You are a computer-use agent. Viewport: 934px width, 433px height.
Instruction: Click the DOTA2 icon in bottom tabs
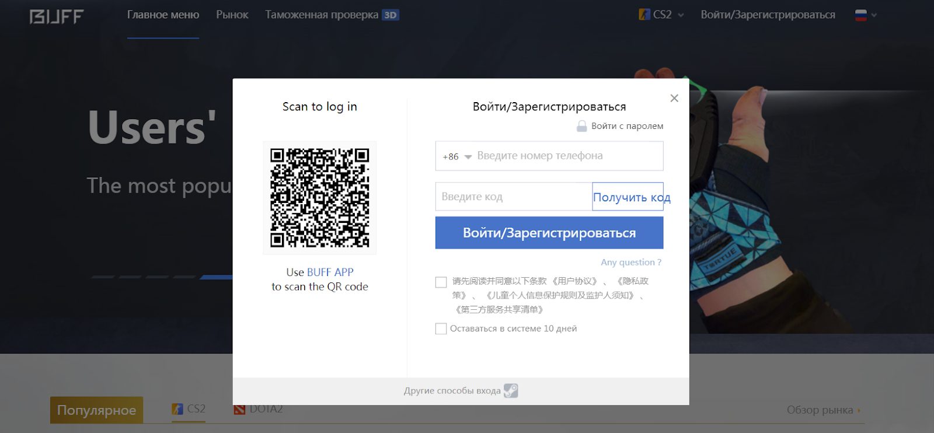click(x=239, y=409)
